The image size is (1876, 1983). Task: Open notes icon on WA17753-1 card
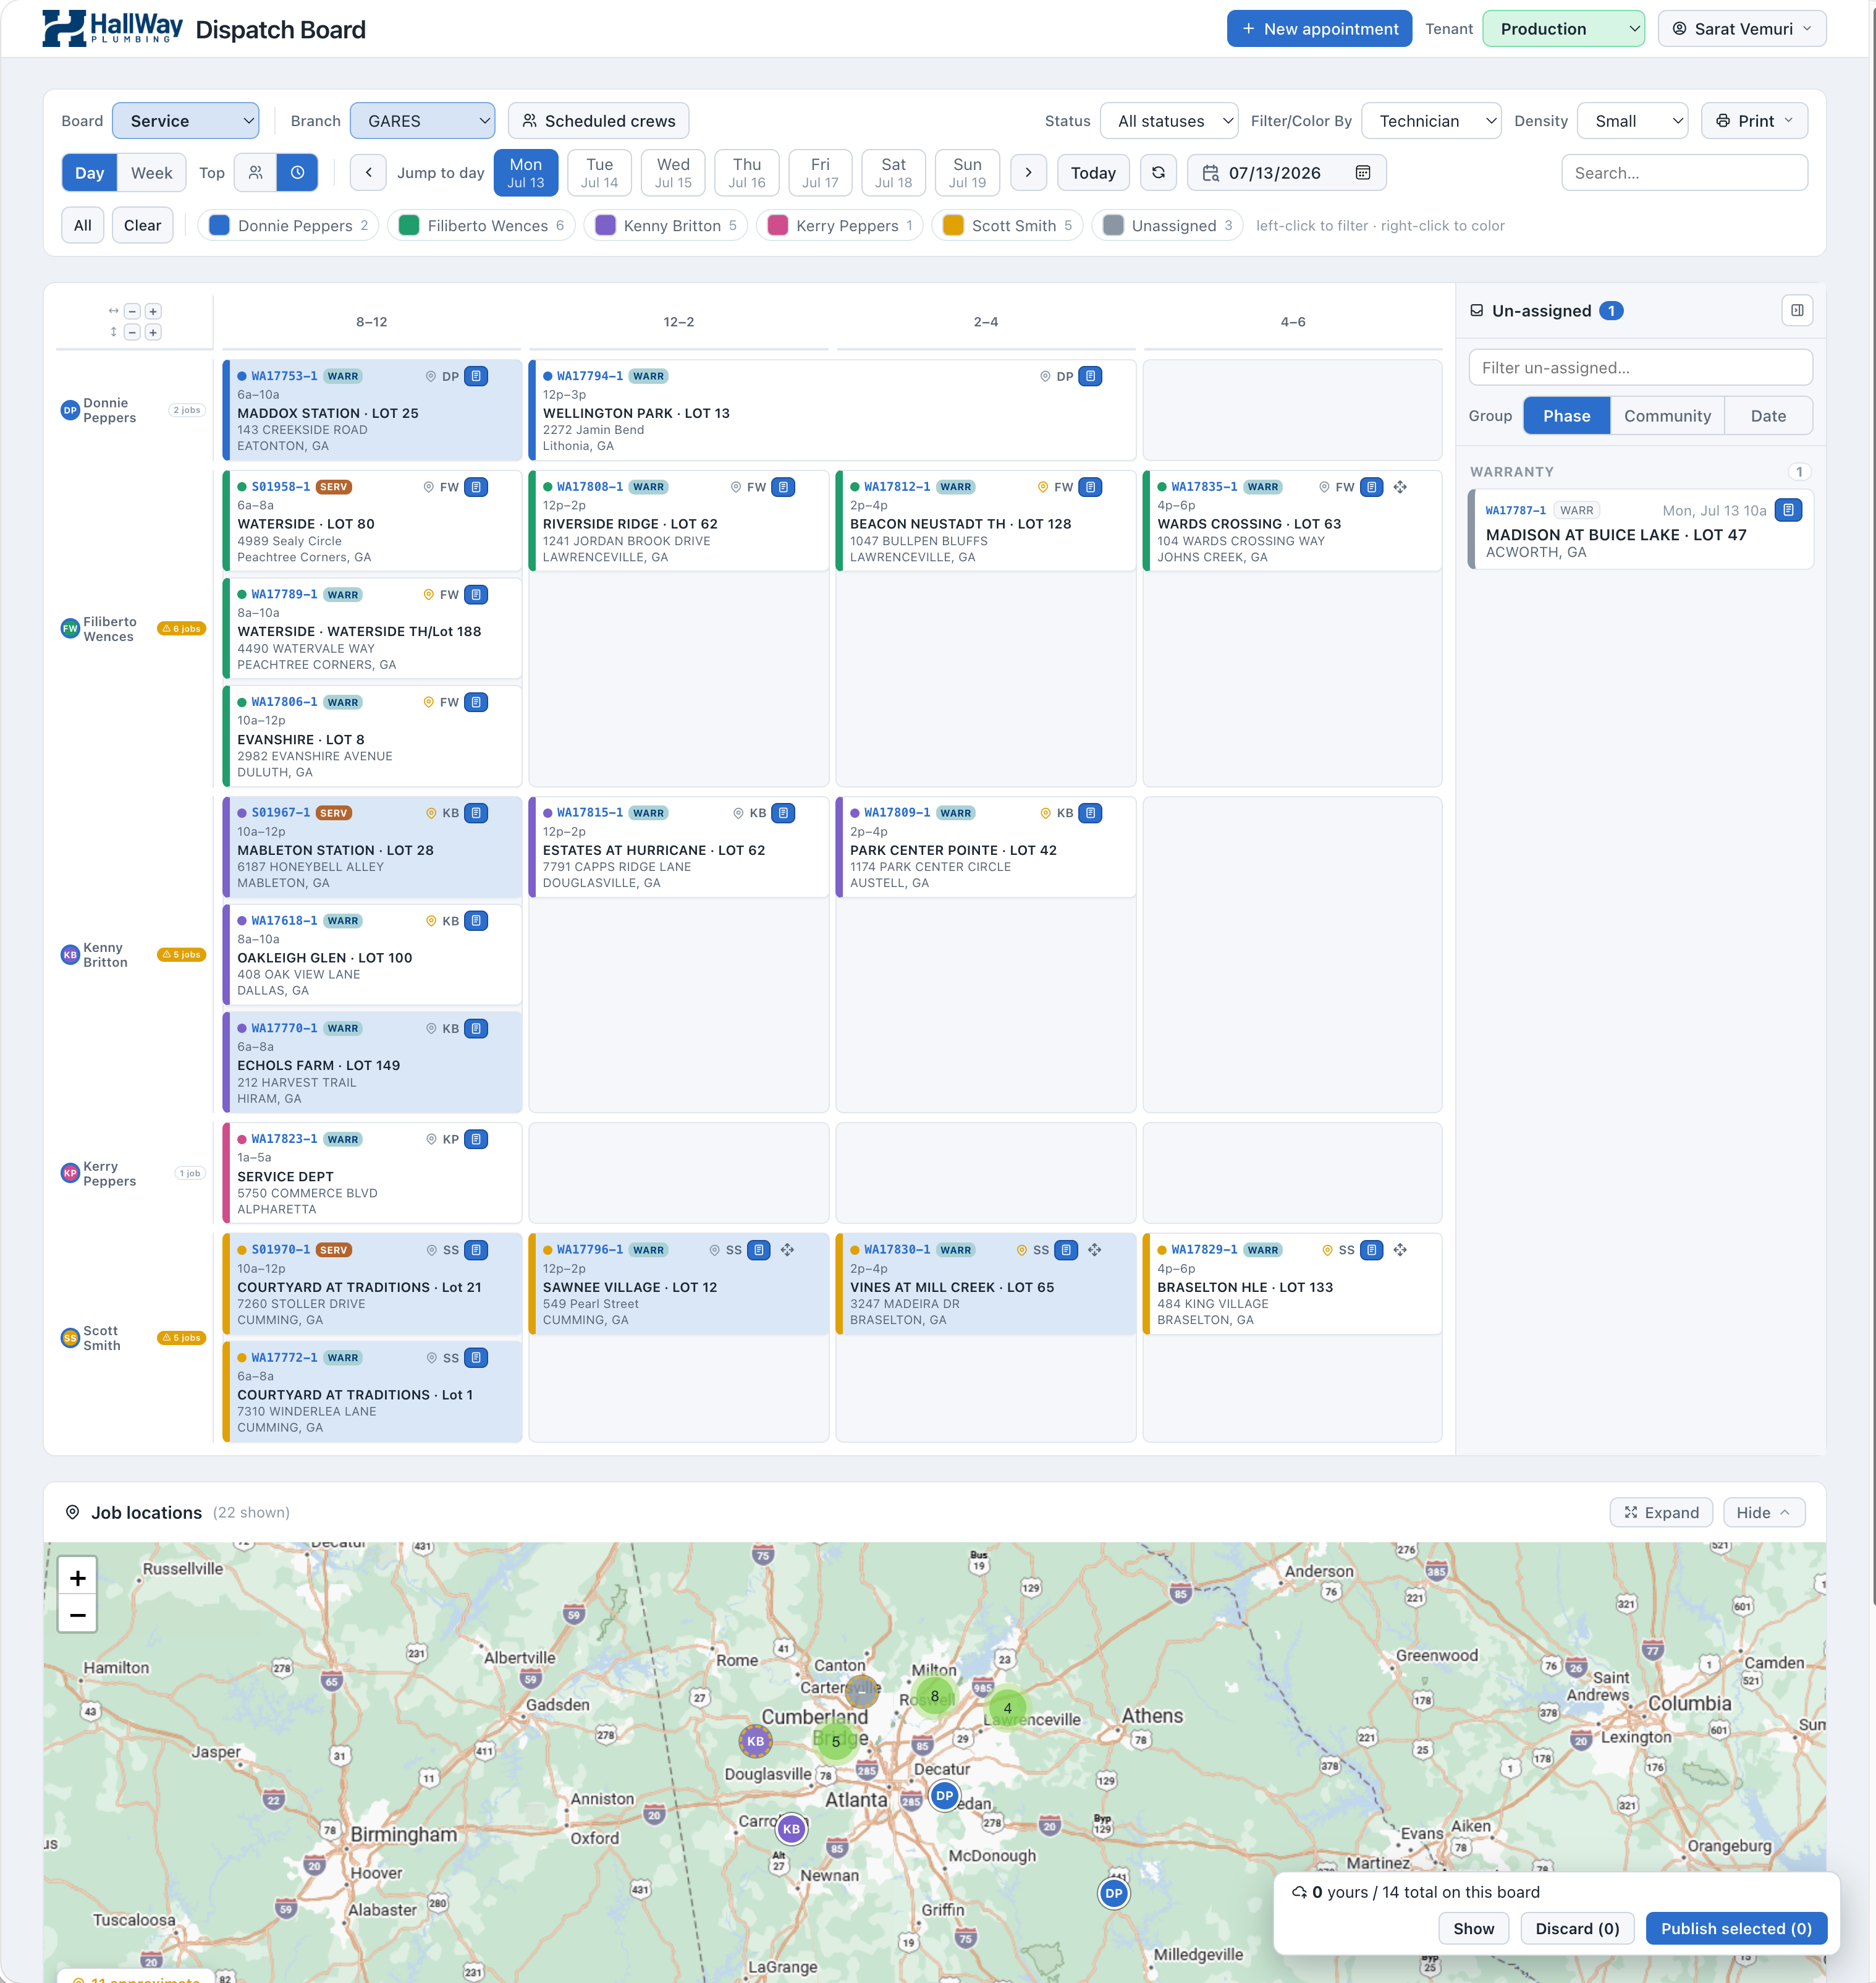coord(477,376)
